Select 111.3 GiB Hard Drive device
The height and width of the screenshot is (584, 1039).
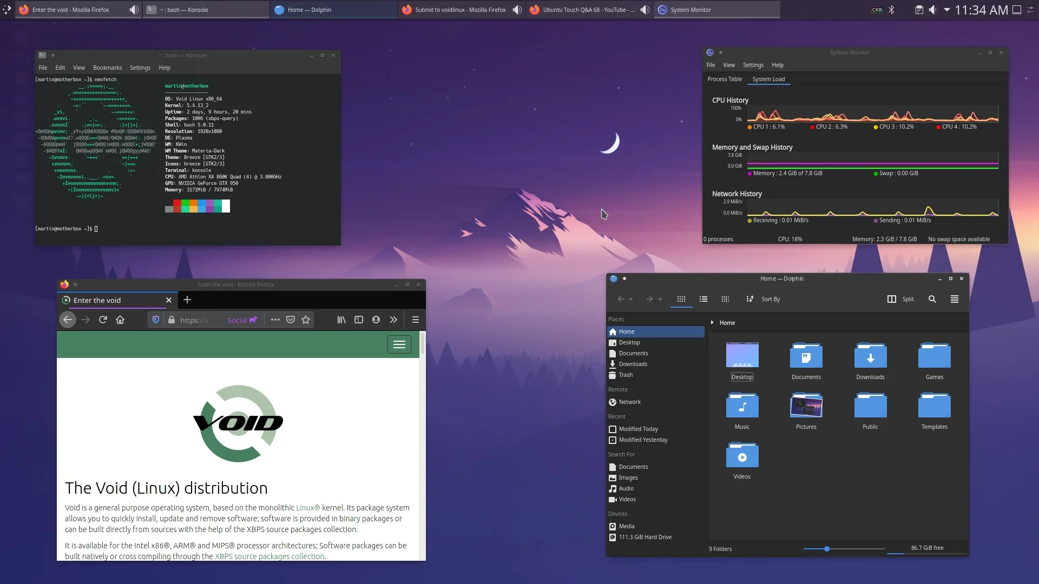tap(656, 537)
